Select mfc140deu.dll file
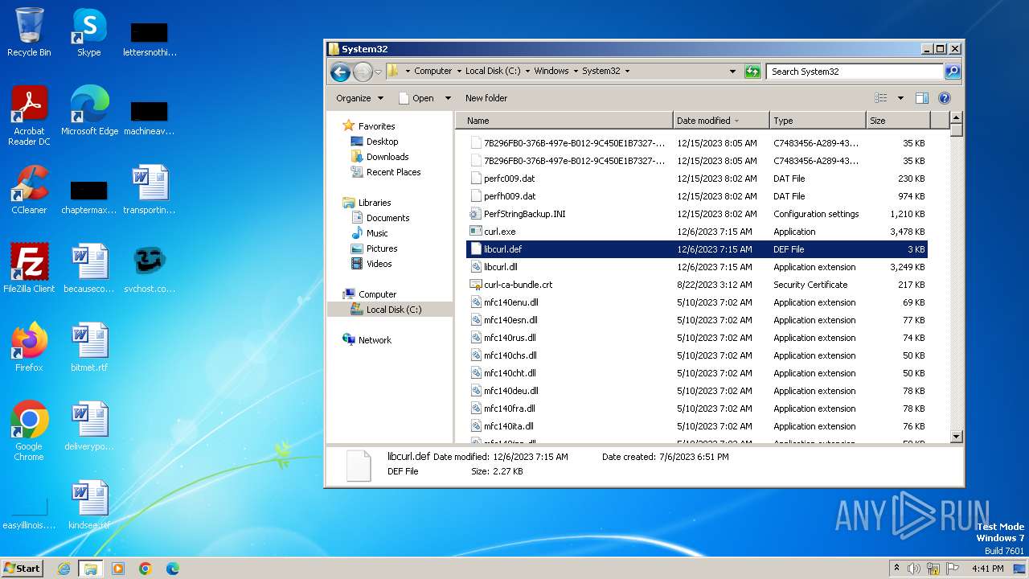 pyautogui.click(x=510, y=391)
